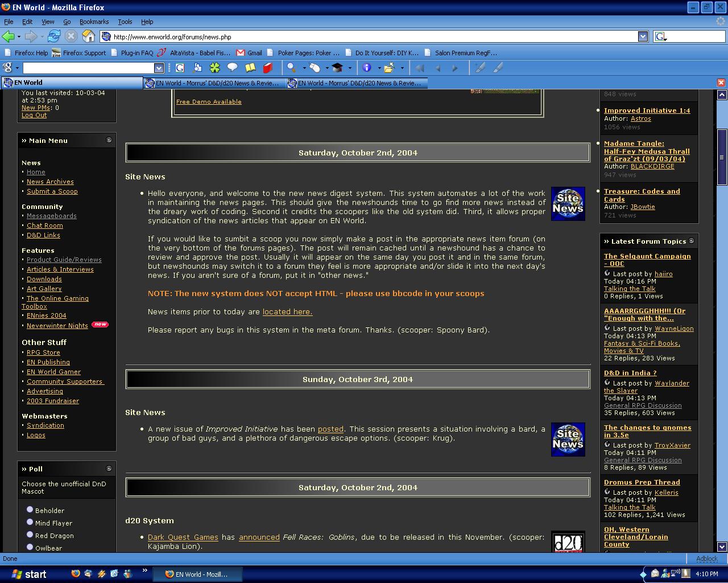
Task: Click the magnifier search icon in Google toolbar
Action: point(291,68)
